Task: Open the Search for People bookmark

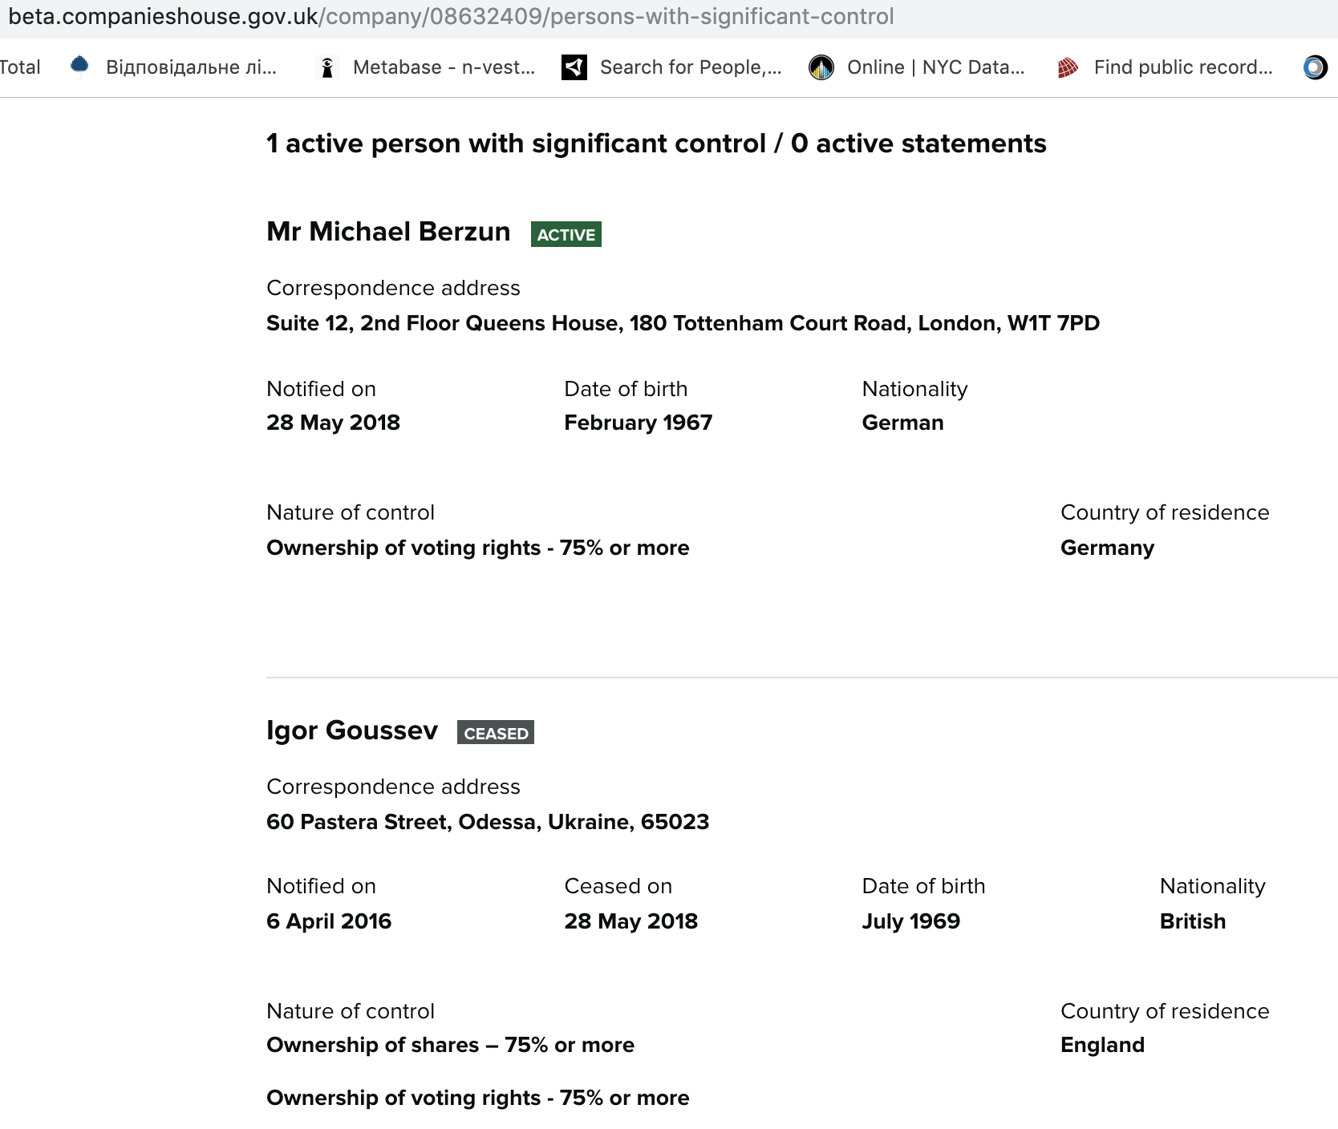Action: [690, 67]
